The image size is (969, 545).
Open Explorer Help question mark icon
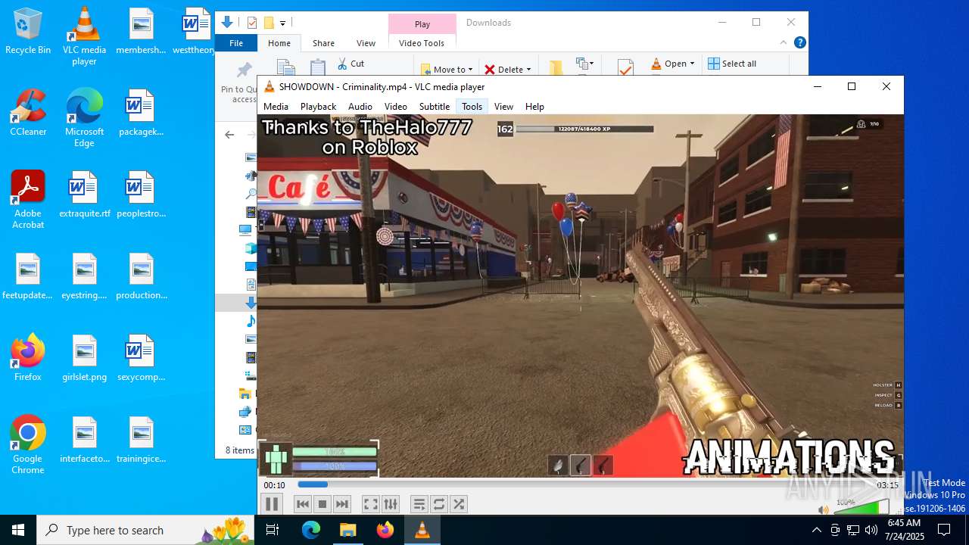(x=799, y=43)
